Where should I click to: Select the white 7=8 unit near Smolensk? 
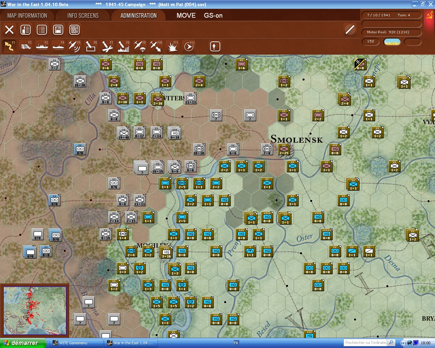(267, 149)
